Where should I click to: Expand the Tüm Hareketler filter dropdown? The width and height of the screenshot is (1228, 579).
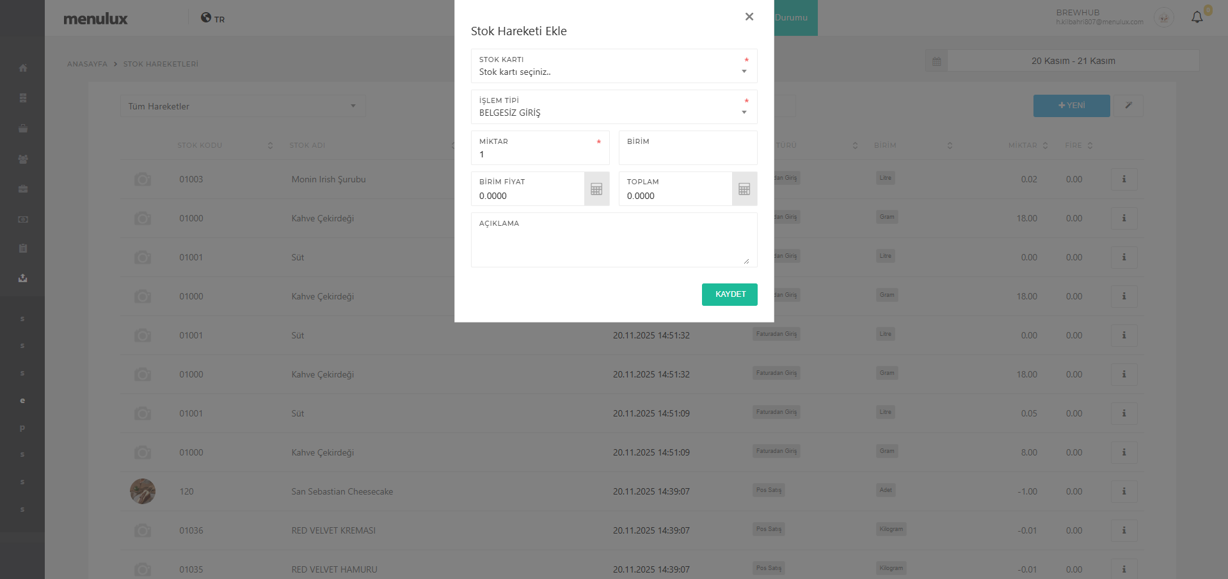pyautogui.click(x=243, y=106)
